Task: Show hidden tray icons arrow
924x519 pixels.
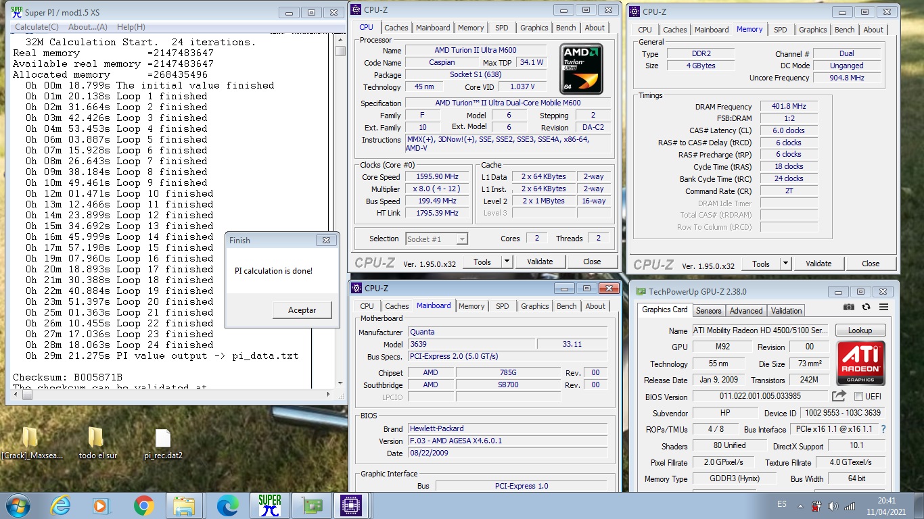Action: (800, 505)
